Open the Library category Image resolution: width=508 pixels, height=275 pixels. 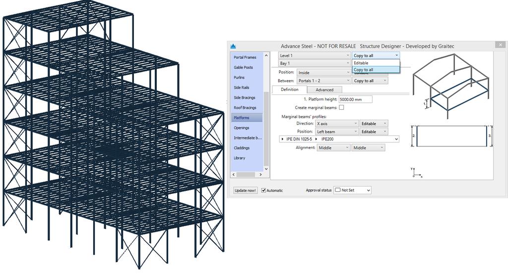pos(240,158)
